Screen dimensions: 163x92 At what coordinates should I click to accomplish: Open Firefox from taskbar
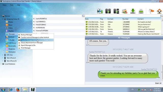pyautogui.click(x=18, y=90)
